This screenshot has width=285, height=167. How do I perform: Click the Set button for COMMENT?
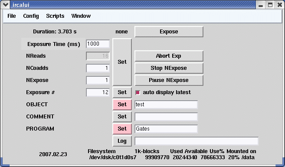pos(122,117)
